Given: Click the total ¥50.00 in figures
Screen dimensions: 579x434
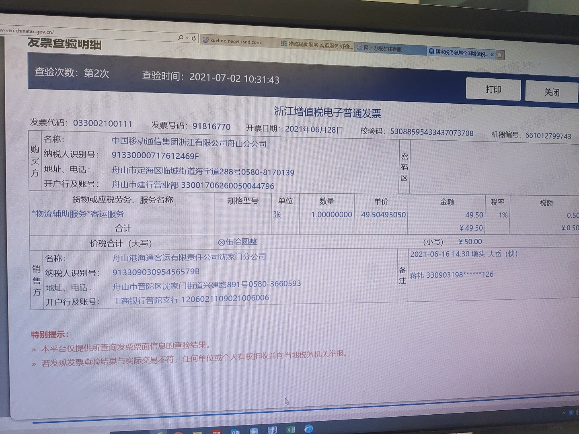Looking at the screenshot, I should pyautogui.click(x=470, y=242).
